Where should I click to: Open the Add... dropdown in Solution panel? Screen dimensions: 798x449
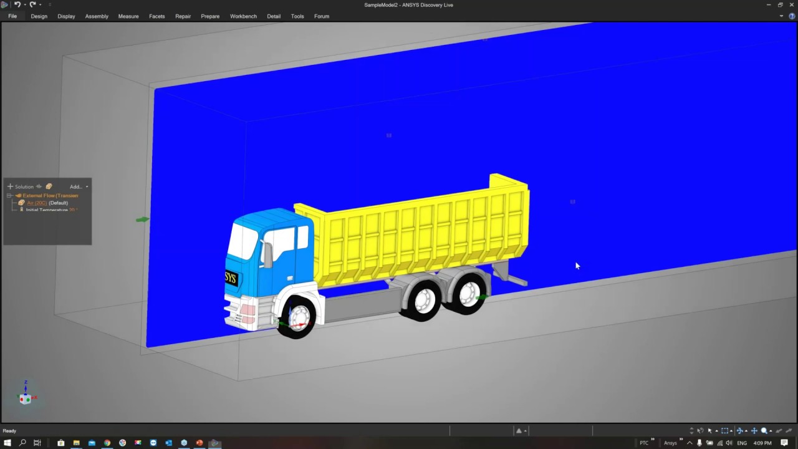tap(79, 186)
